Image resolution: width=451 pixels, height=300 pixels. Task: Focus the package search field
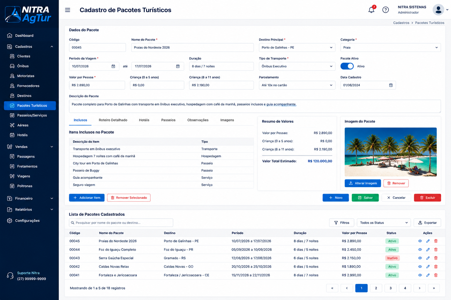[121, 223]
